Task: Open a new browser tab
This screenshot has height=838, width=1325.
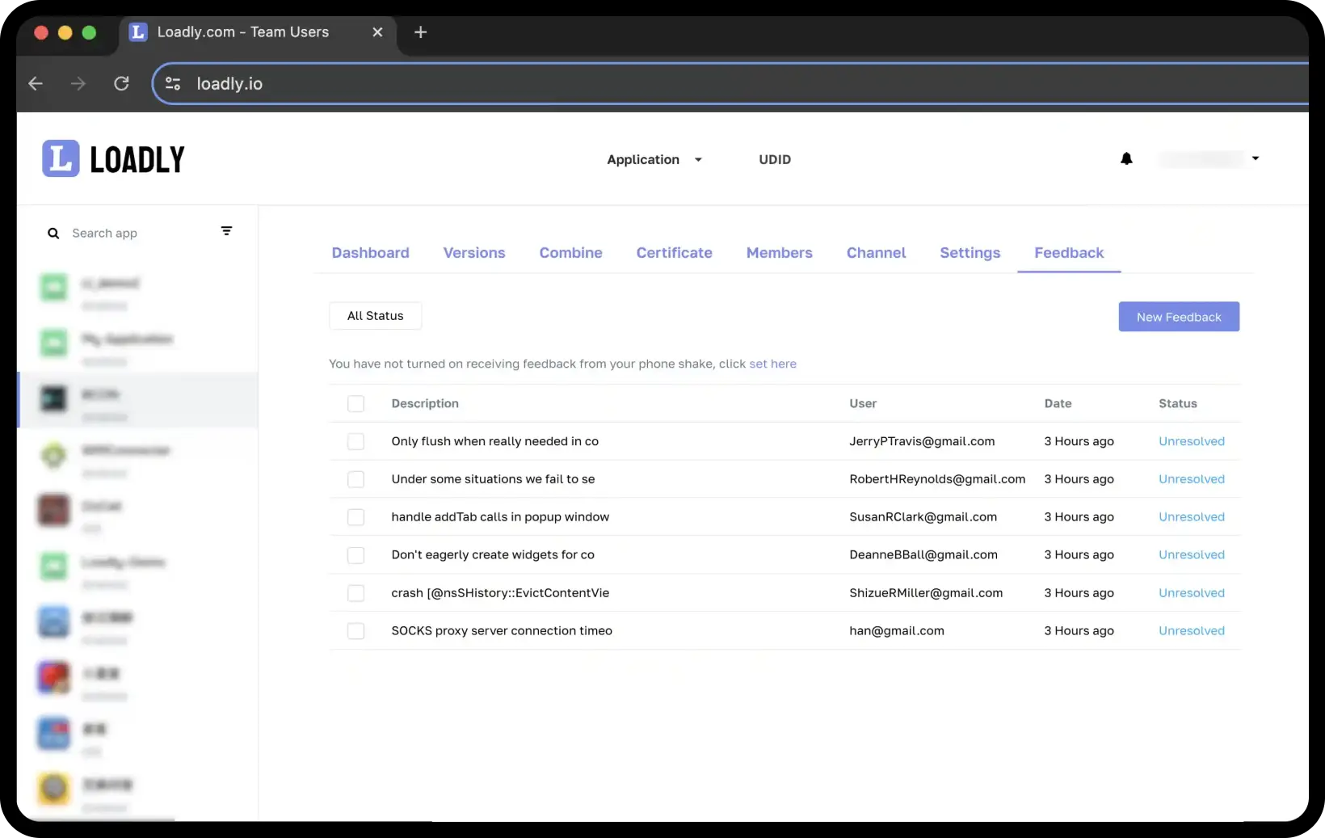Action: click(x=420, y=32)
